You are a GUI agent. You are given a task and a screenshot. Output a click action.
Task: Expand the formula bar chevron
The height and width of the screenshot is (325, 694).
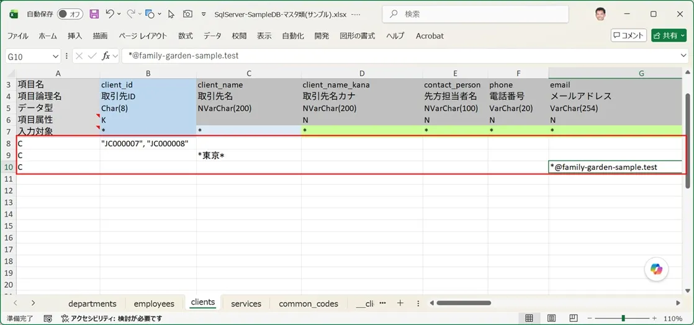pos(684,56)
